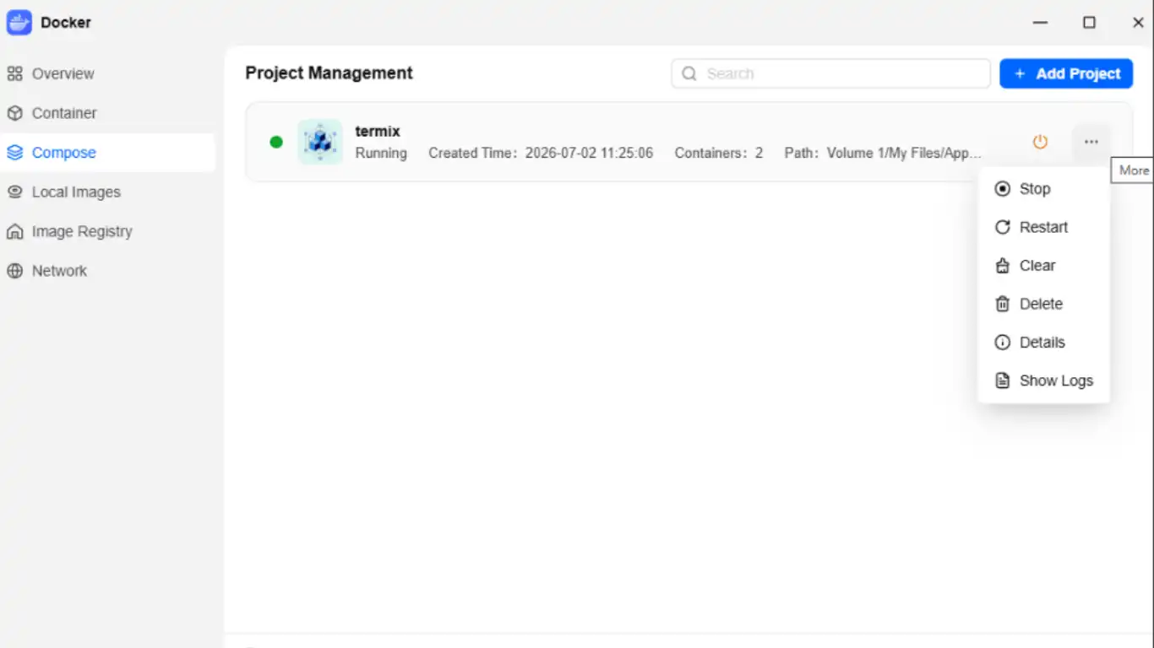Image resolution: width=1154 pixels, height=648 pixels.
Task: Click the Containers: 2 text
Action: click(719, 154)
